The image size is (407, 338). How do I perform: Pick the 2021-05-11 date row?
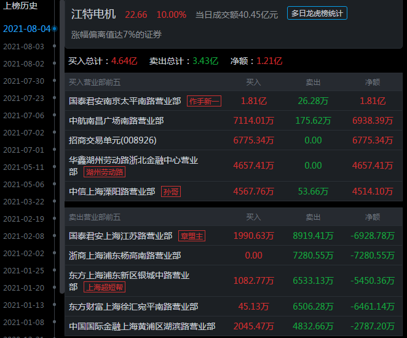[23, 167]
